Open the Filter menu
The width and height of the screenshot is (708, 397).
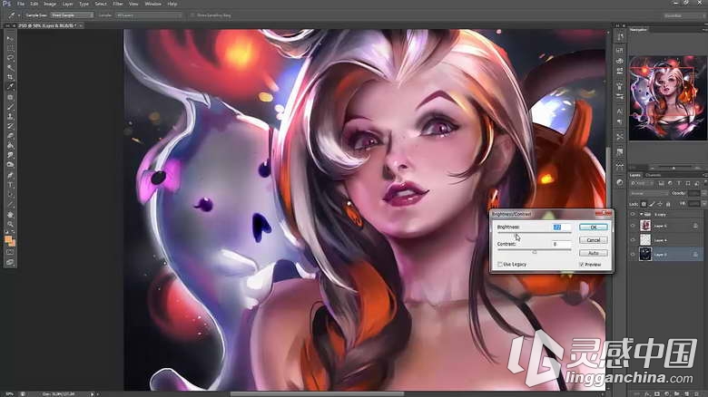click(x=118, y=4)
